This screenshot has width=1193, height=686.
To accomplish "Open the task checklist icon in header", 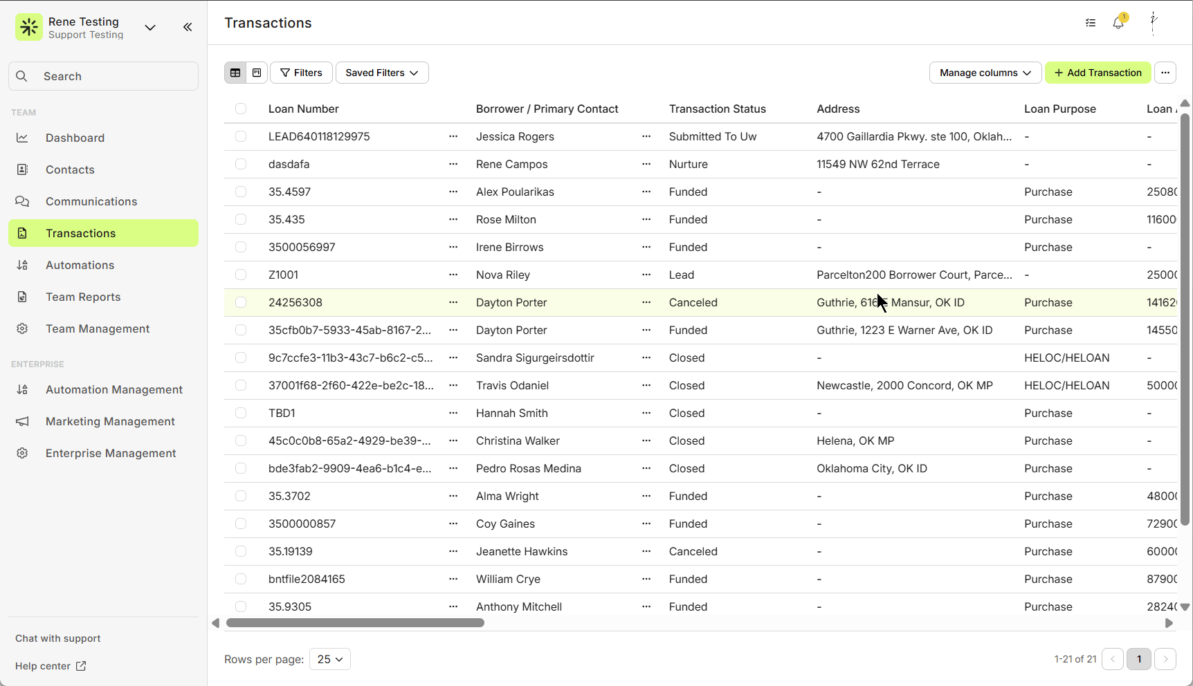I will tap(1091, 23).
